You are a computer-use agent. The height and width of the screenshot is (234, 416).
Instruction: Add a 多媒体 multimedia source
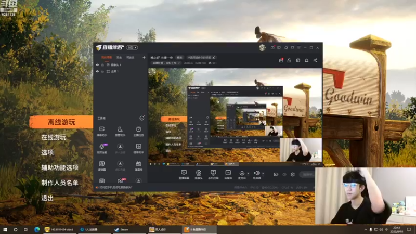pos(228,175)
